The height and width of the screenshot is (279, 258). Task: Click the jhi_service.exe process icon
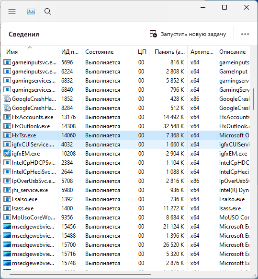7,190
